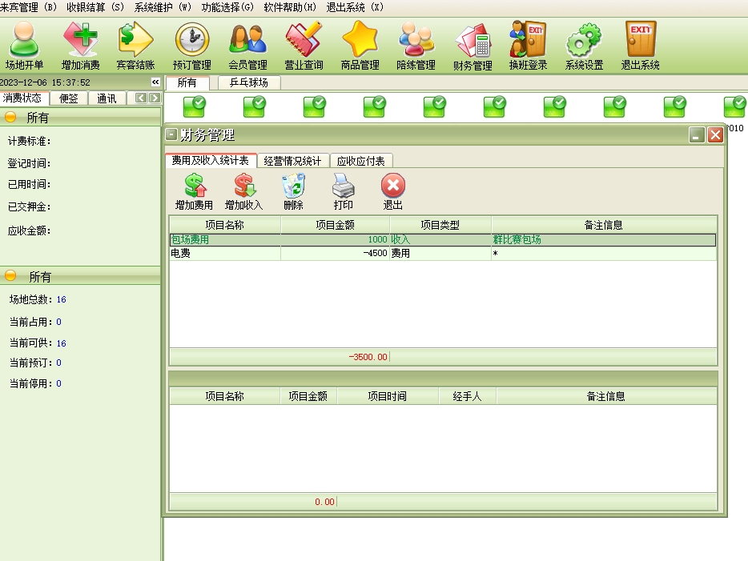Image resolution: width=748 pixels, height=561 pixels.
Task: Click the 增加收入 add income icon
Action: pyautogui.click(x=243, y=192)
